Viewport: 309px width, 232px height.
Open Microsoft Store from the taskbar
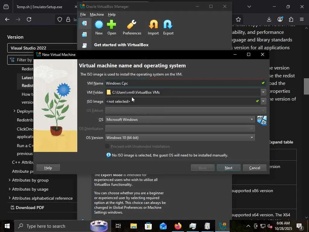coord(148,226)
